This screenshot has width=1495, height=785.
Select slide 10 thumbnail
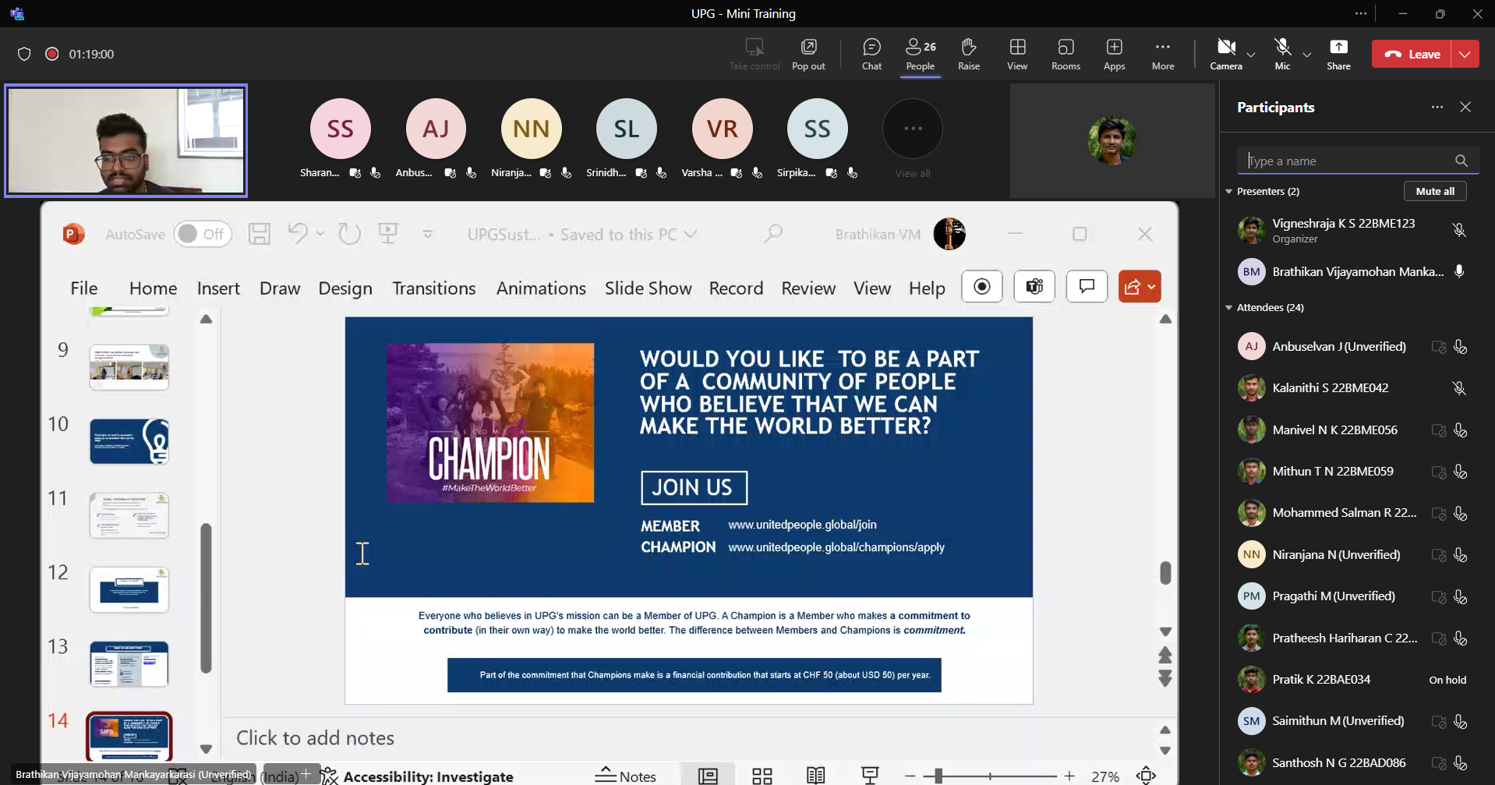[x=129, y=441]
